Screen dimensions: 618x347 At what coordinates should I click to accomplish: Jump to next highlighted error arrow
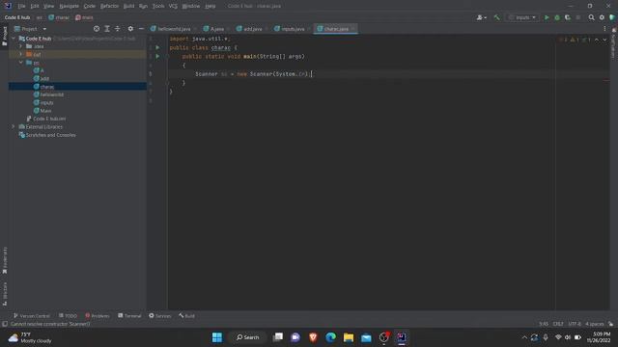(604, 40)
